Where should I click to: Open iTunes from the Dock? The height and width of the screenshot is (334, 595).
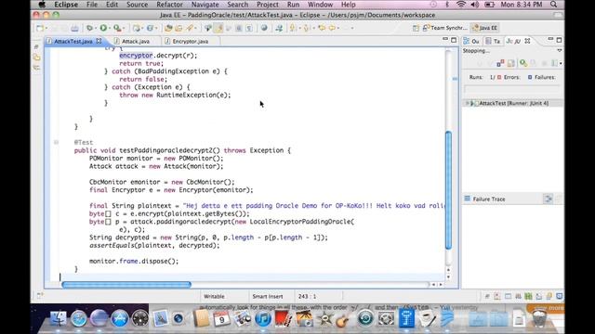262,318
